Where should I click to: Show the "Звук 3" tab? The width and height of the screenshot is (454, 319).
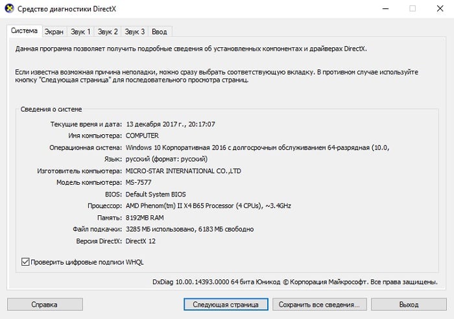(135, 31)
